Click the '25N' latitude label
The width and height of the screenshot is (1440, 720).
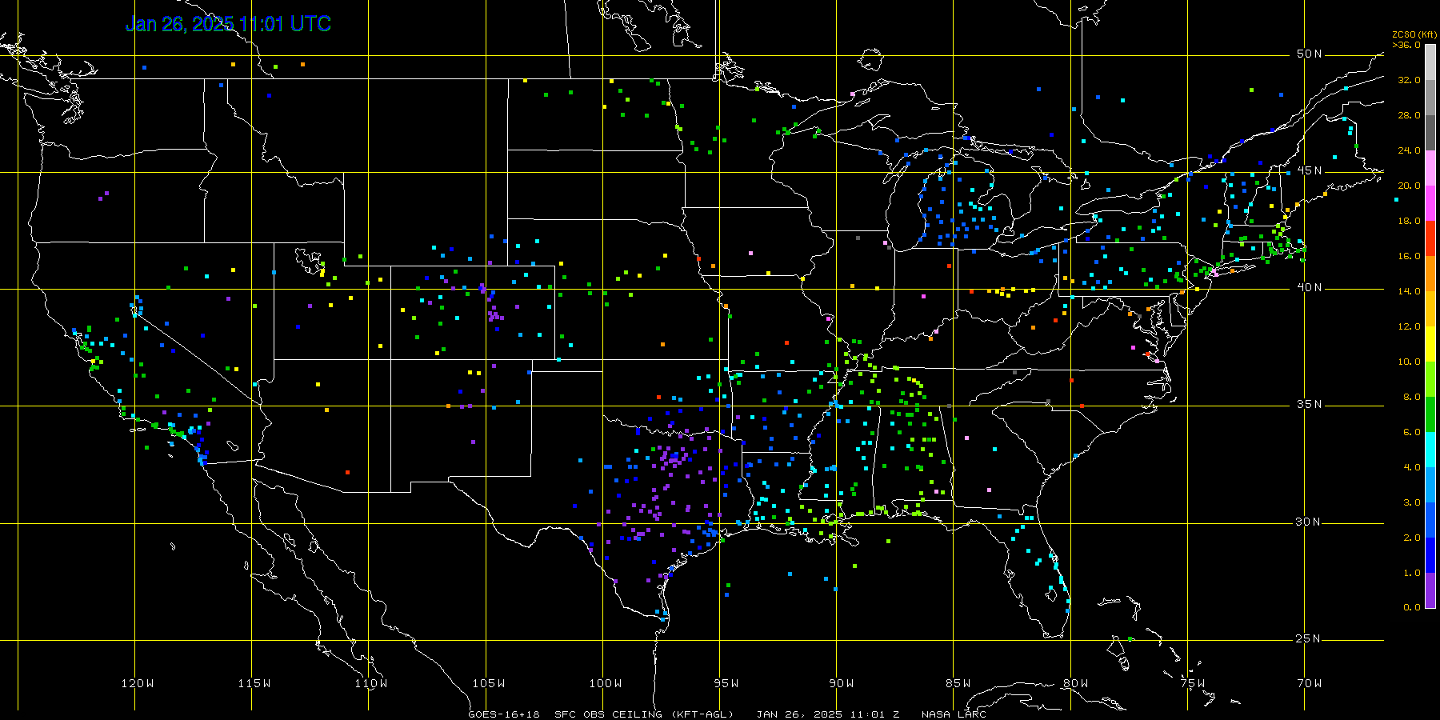coord(1310,639)
